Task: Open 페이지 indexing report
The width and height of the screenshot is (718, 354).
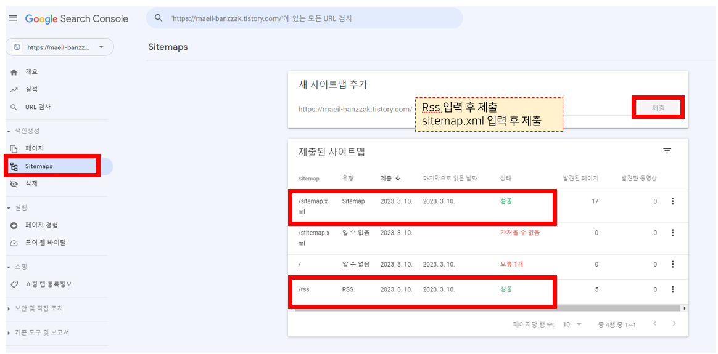Action: pos(34,148)
